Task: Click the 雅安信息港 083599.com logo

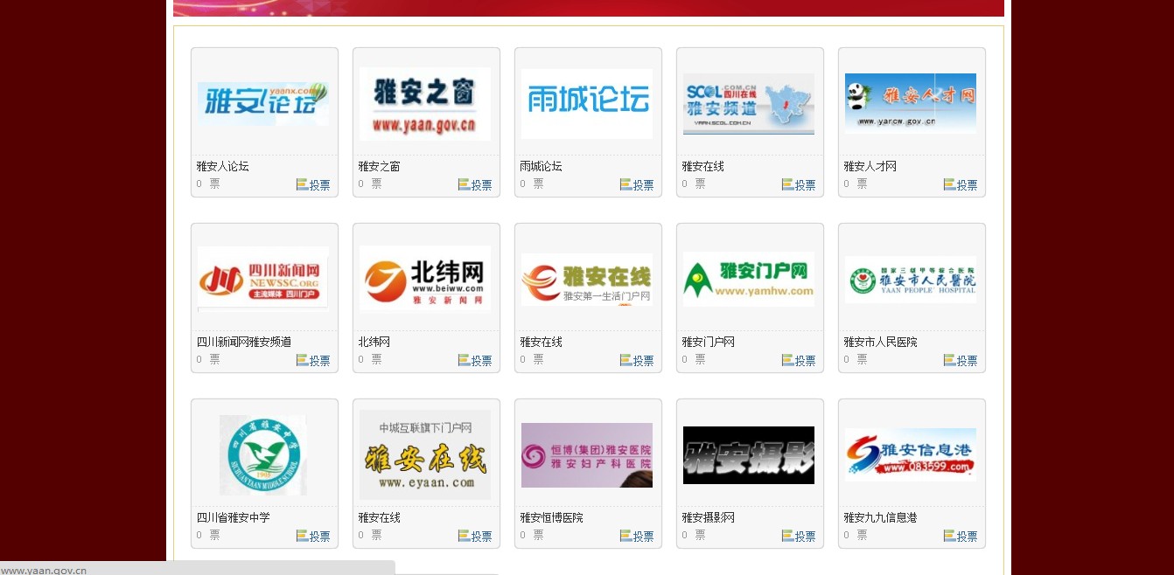Action: coord(911,454)
